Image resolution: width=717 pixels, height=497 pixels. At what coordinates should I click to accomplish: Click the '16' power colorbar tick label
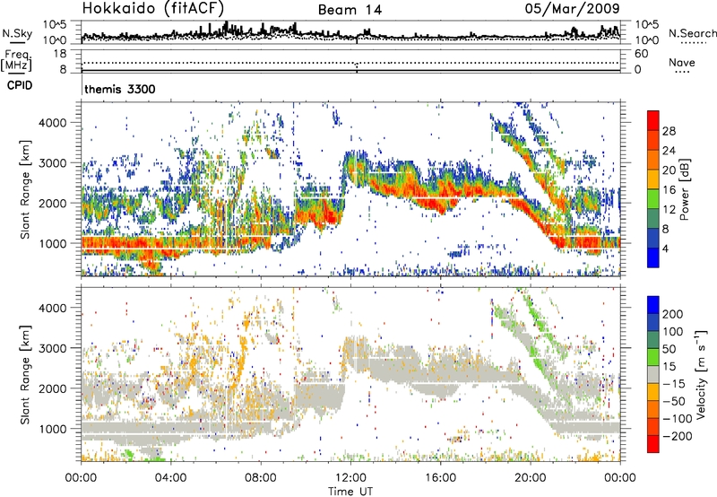669,189
